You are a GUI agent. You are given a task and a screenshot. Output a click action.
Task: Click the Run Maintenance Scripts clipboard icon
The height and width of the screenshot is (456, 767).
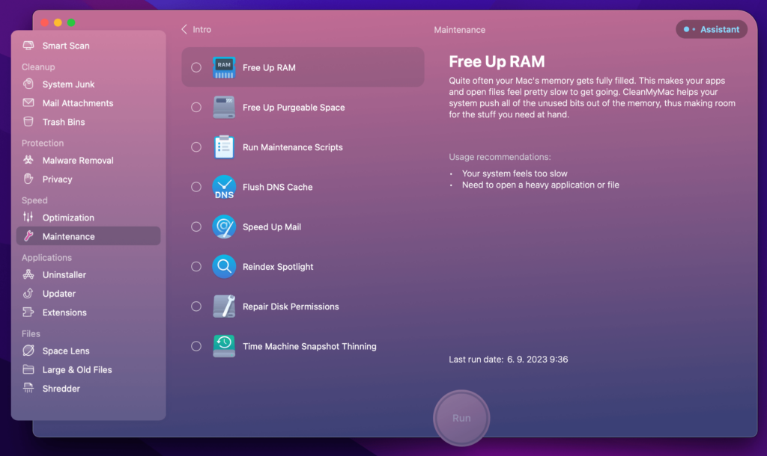coord(224,147)
